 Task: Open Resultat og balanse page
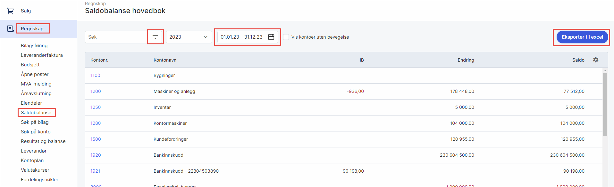(43, 141)
